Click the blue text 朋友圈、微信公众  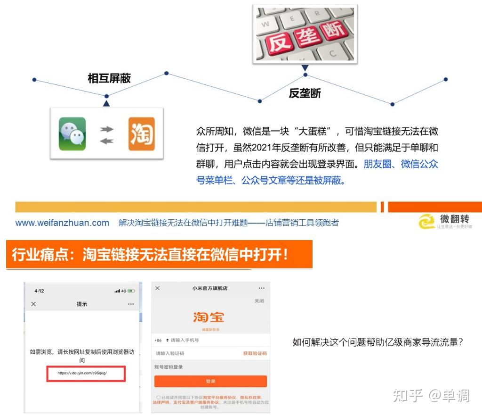coord(401,164)
